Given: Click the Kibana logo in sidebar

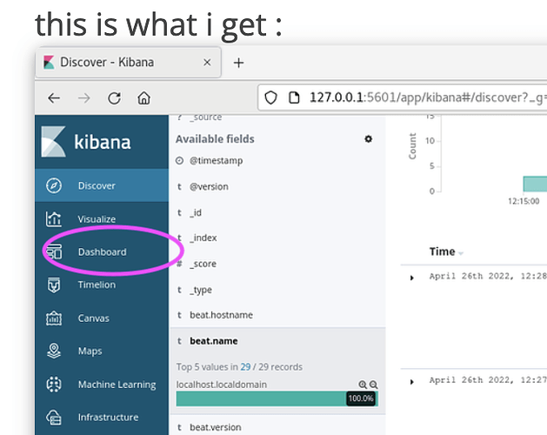Looking at the screenshot, I should point(86,142).
